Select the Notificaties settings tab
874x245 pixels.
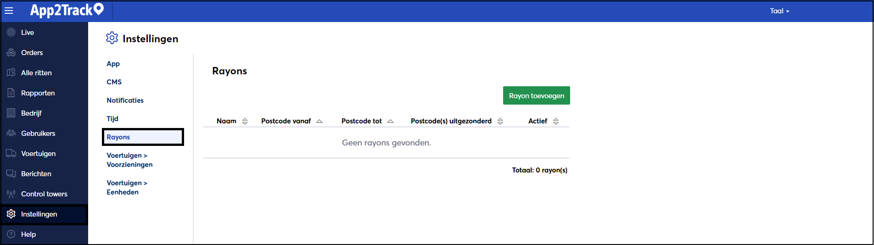(125, 100)
